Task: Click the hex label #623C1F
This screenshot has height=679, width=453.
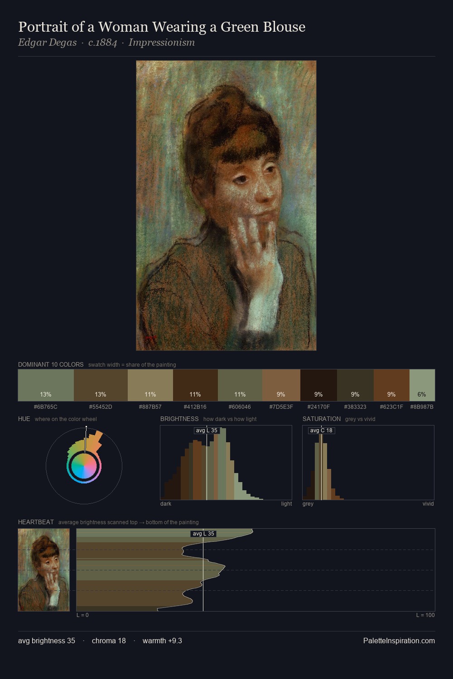Action: tap(391, 407)
